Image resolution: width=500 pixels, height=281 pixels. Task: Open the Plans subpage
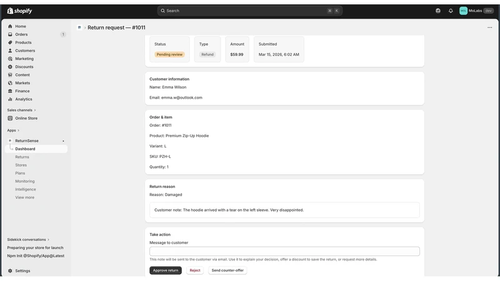20,174
